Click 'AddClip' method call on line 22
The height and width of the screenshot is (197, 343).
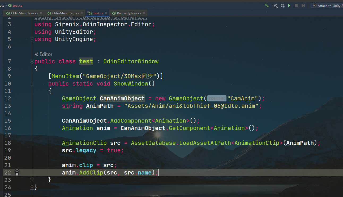pos(91,173)
